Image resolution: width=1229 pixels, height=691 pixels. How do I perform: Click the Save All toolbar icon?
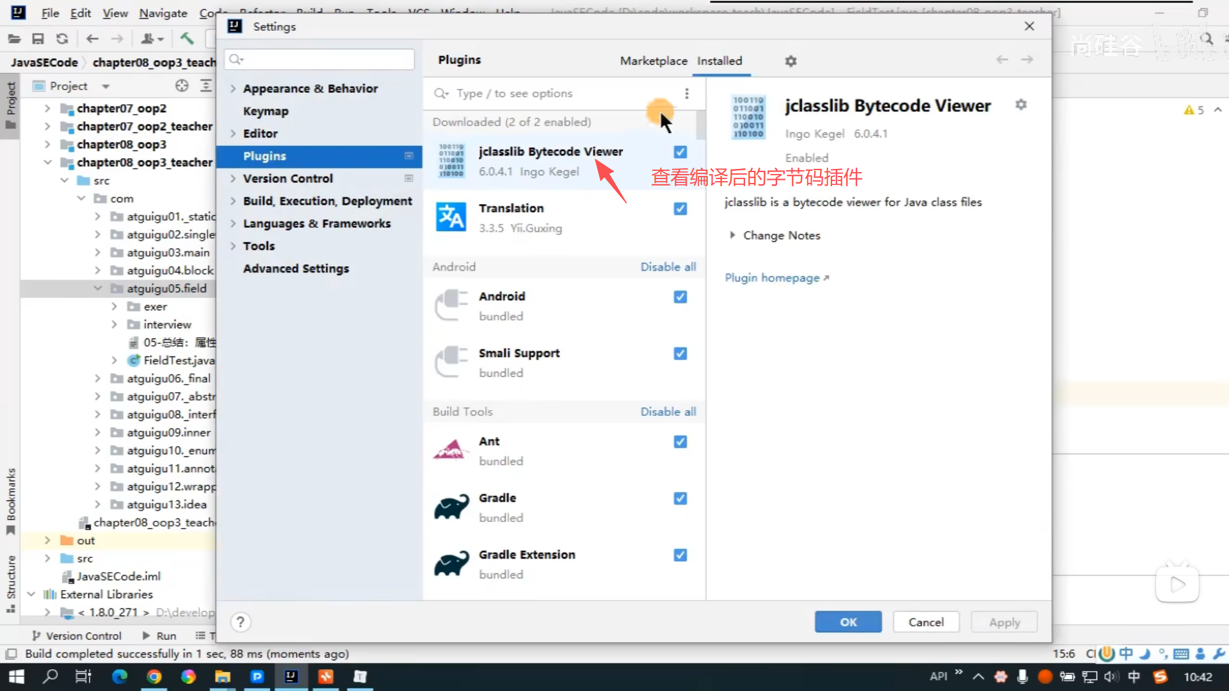click(38, 39)
